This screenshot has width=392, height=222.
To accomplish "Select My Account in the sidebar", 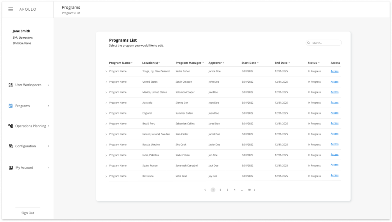I will tap(24, 168).
